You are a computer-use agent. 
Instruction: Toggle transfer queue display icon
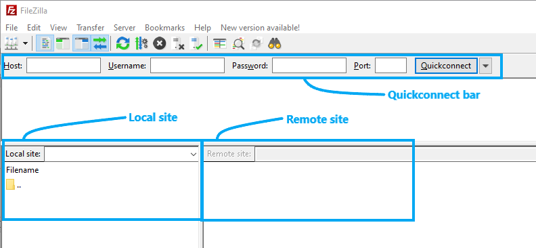point(99,43)
